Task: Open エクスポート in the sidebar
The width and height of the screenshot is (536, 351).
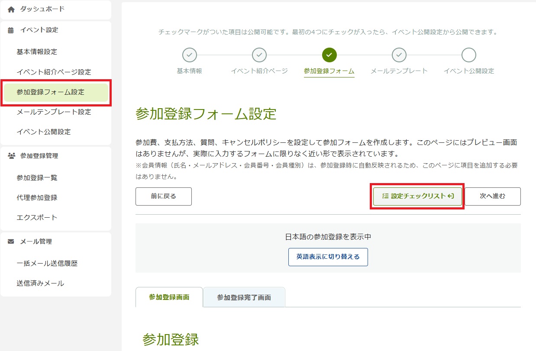Action: (37, 218)
